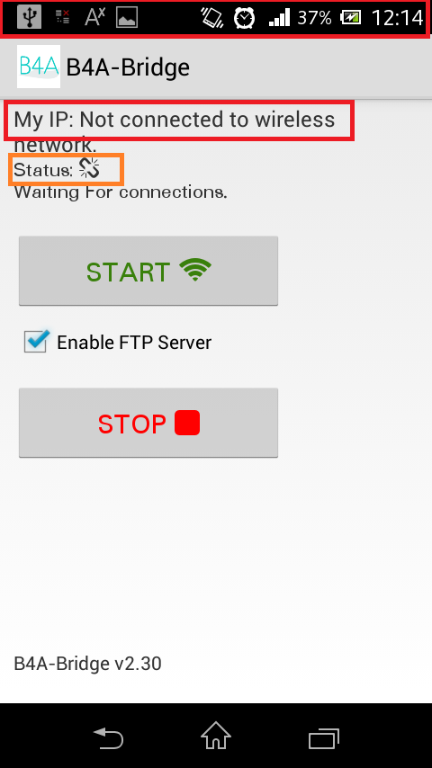
Task: Tap the list notification icon with red x
Action: click(x=62, y=18)
